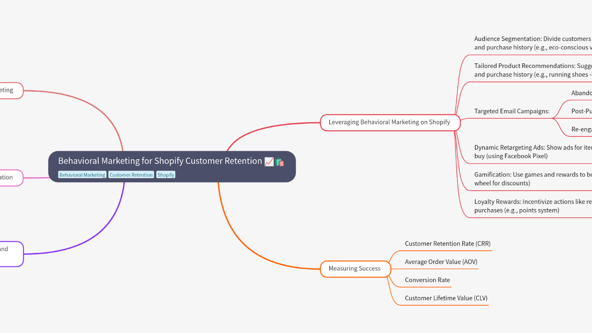
Task: Click the Post-Pu... email campaign sub-item
Action: [581, 111]
